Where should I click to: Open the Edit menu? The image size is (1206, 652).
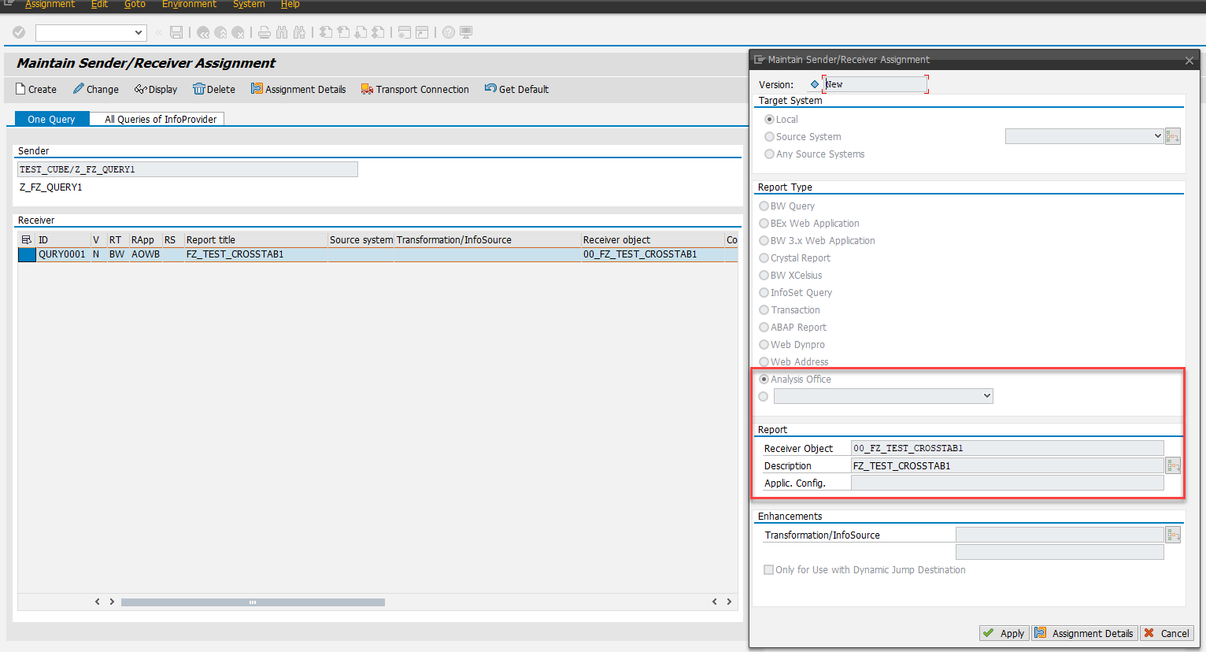pos(99,5)
